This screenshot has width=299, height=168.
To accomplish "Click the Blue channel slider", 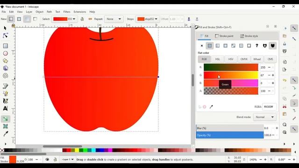I will [x=231, y=83].
